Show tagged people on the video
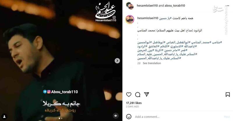The image size is (233, 121). [x=4, y=116]
